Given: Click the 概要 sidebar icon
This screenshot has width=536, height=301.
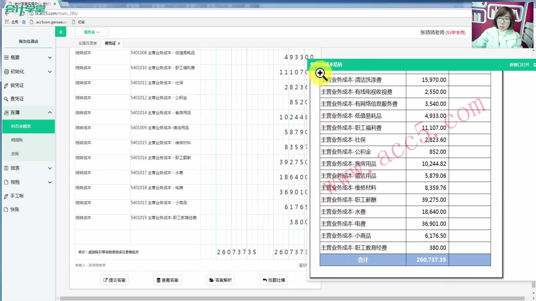Looking at the screenshot, I should (6, 57).
